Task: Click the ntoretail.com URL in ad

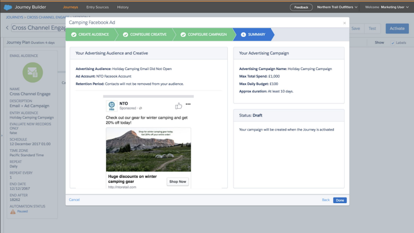Action: (122, 187)
